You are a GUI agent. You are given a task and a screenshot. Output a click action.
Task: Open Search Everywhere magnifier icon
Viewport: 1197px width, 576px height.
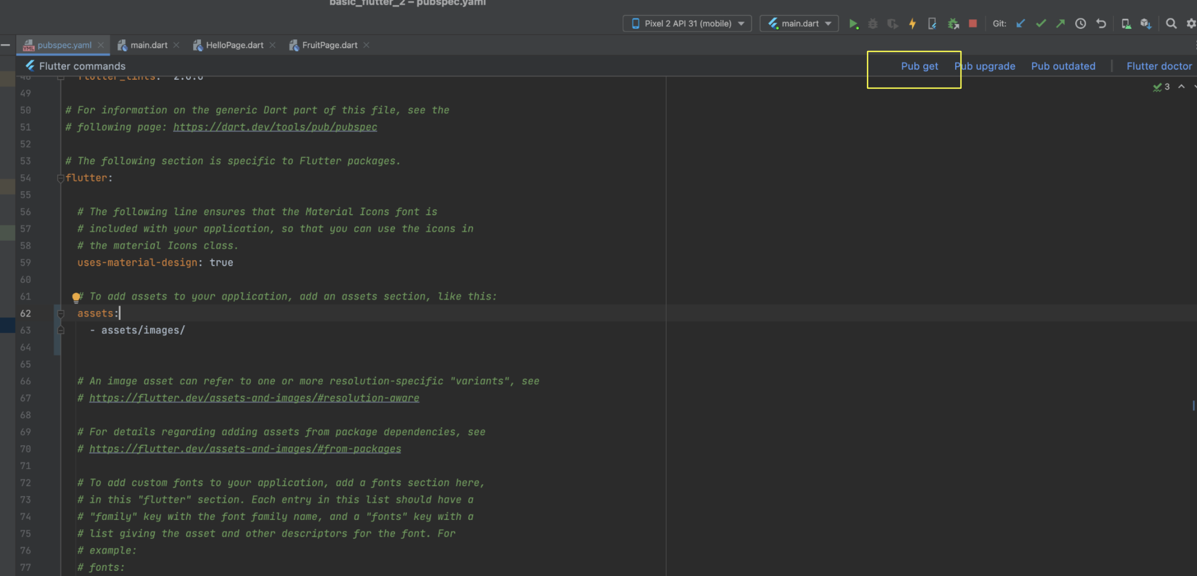coord(1171,24)
